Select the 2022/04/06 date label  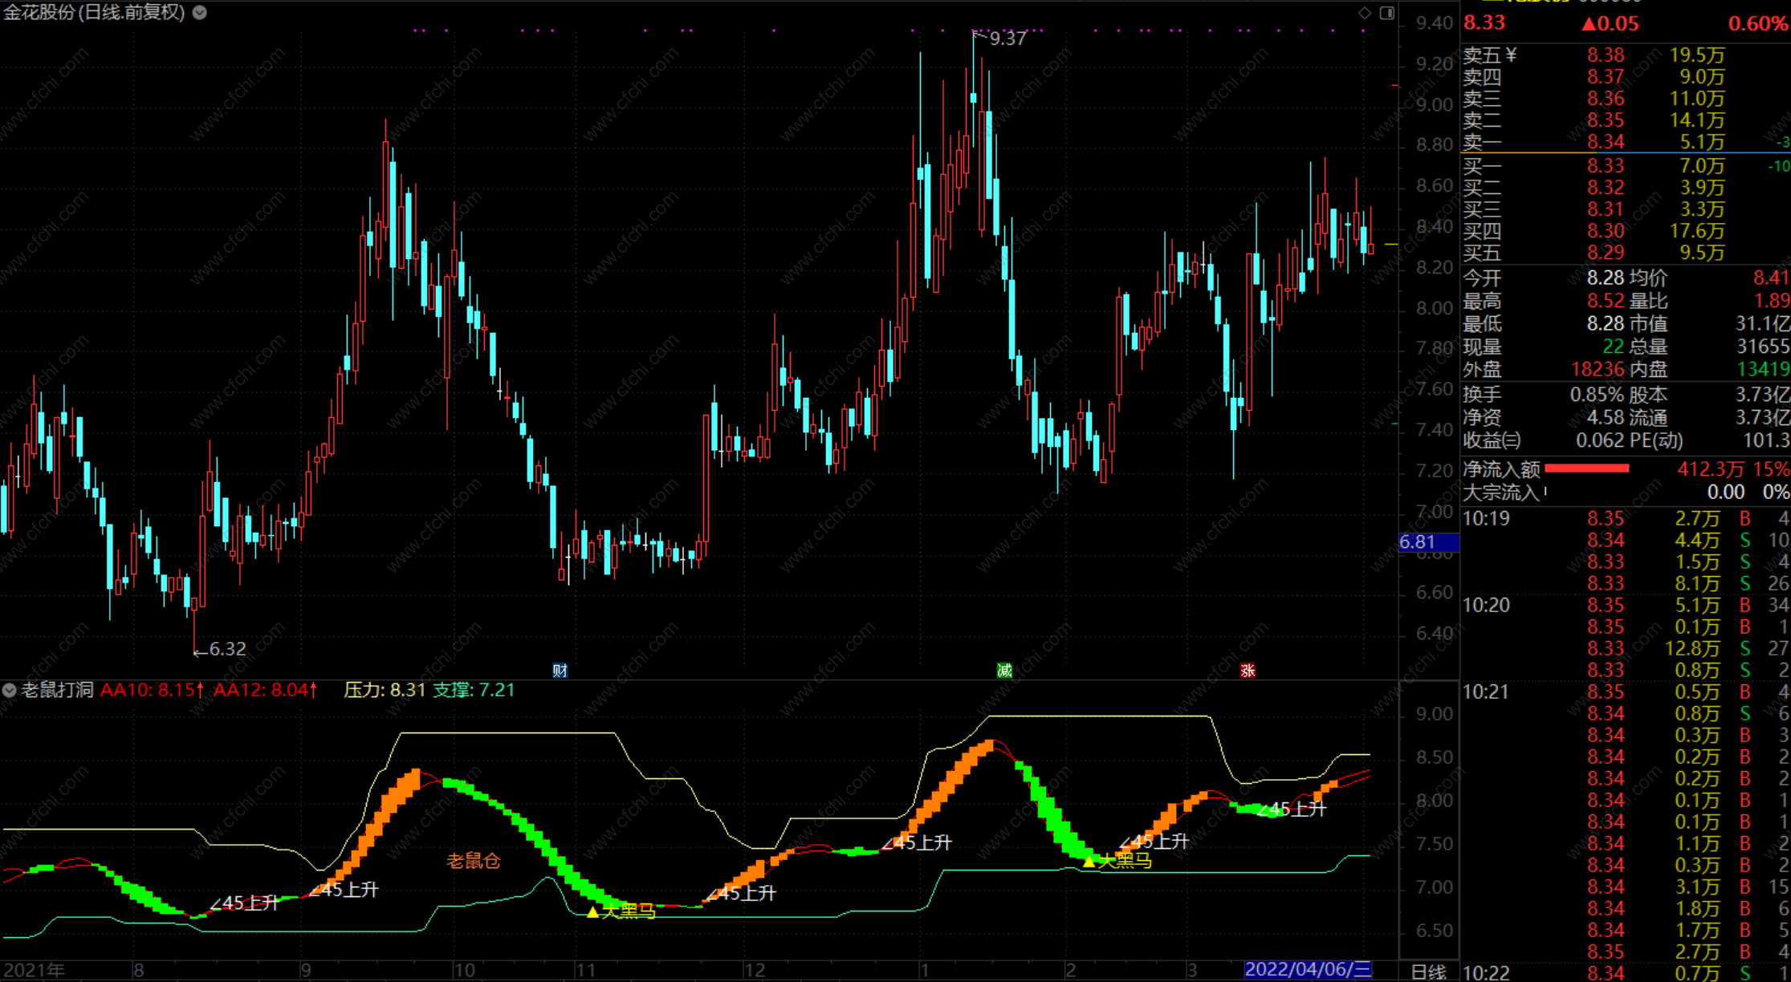pyautogui.click(x=1308, y=970)
